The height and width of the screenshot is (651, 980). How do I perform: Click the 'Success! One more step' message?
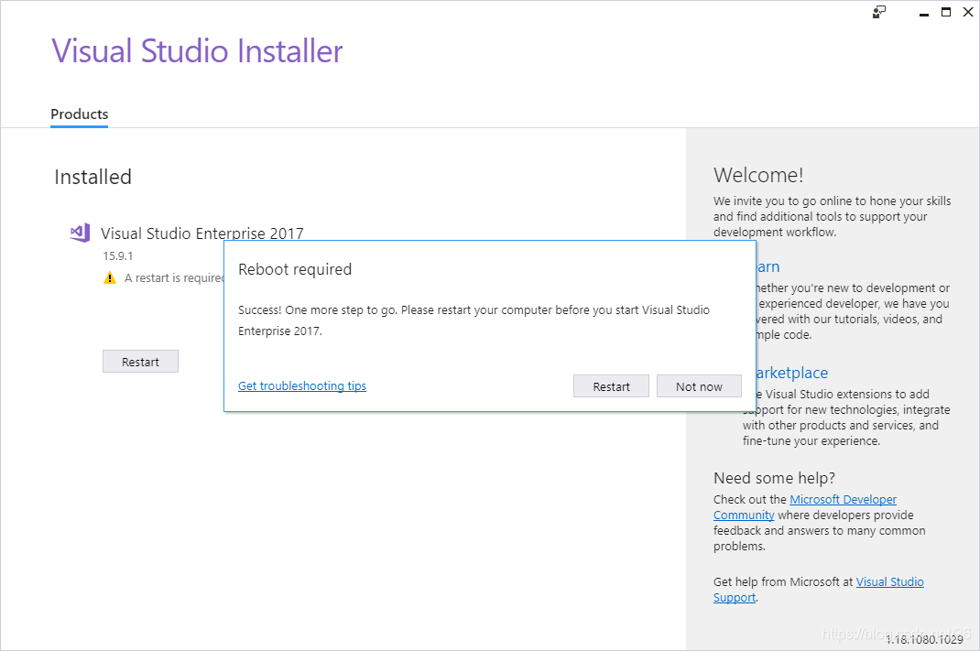[474, 320]
